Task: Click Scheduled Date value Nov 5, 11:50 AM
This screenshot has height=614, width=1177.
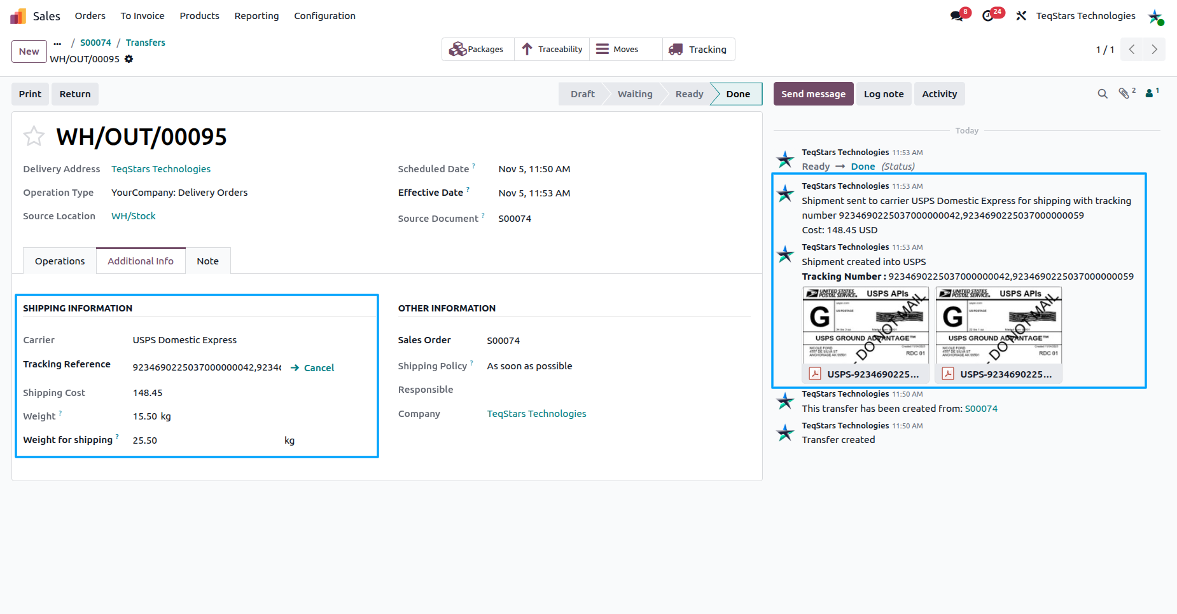Action: click(534, 169)
